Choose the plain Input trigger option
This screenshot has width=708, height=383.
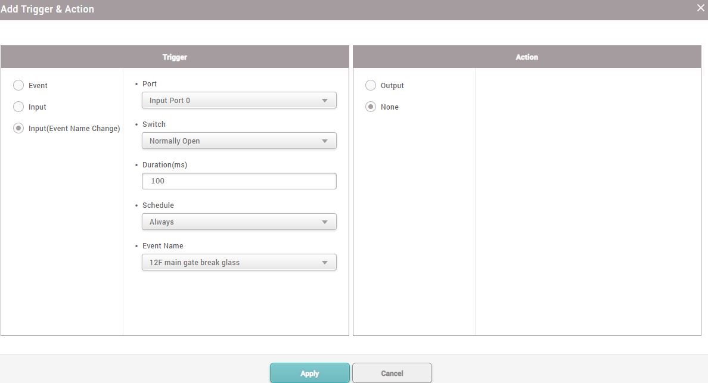tap(18, 107)
